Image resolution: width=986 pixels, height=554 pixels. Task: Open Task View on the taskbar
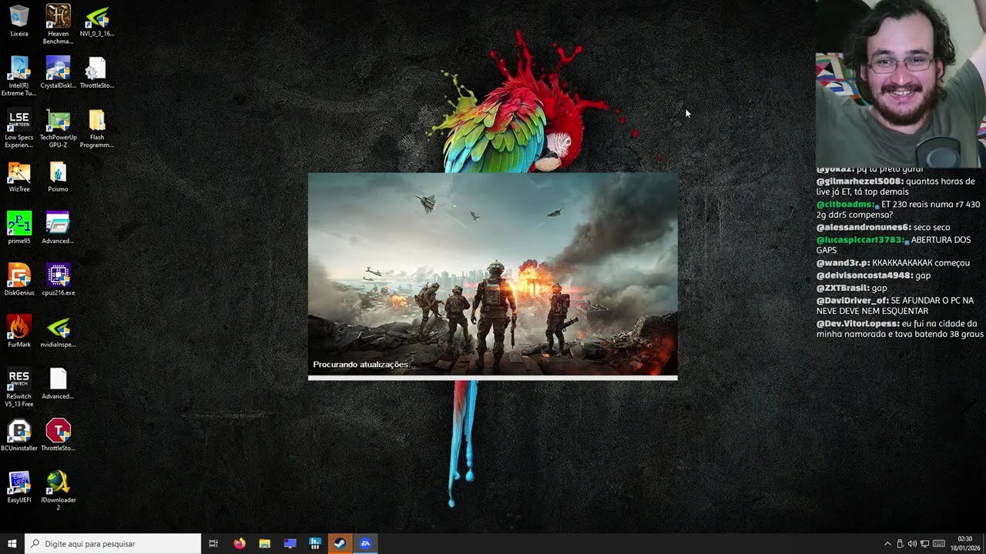click(214, 543)
